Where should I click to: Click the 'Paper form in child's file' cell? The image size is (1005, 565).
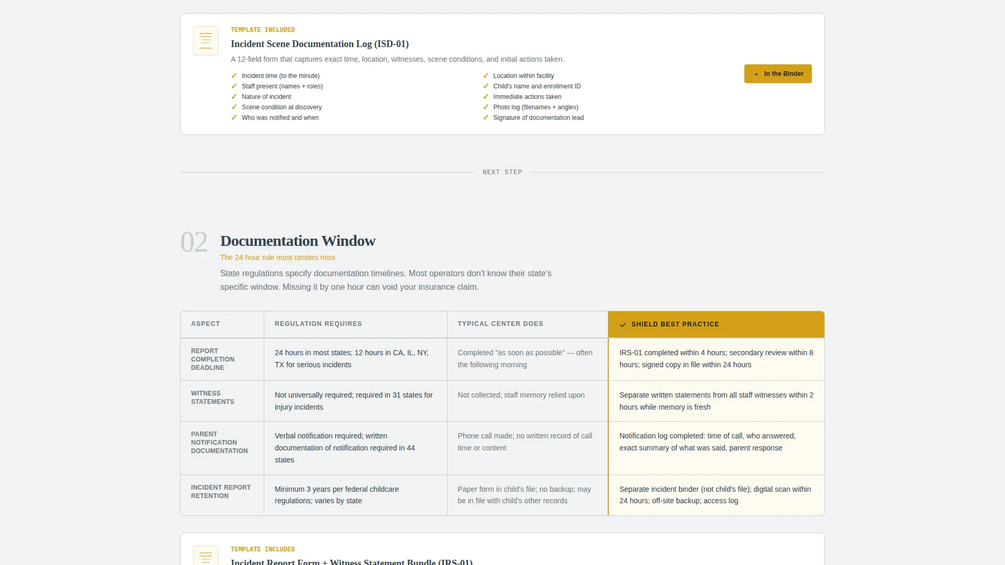pyautogui.click(x=528, y=495)
